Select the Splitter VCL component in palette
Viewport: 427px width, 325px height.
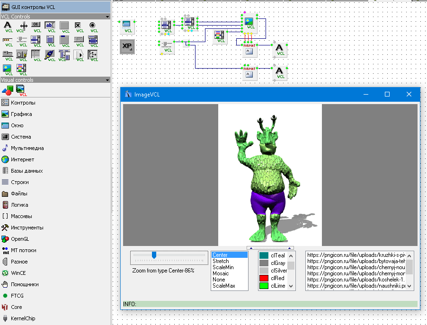click(22, 27)
